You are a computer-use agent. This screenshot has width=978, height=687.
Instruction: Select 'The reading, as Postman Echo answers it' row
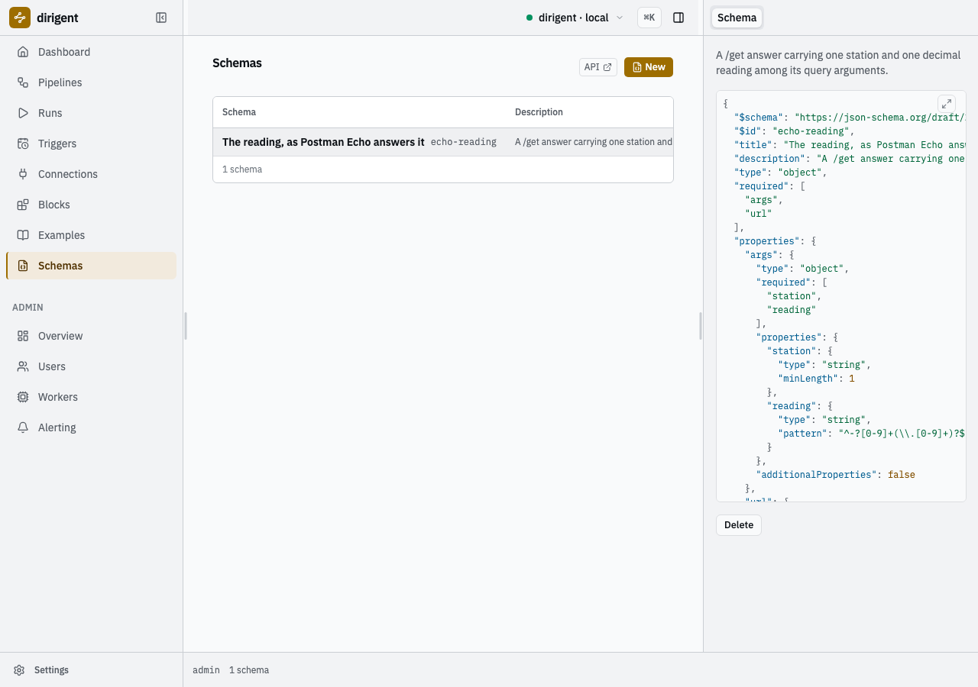443,142
